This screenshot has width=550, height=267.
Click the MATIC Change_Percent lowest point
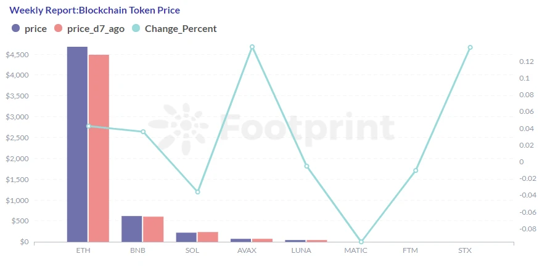tap(361, 242)
